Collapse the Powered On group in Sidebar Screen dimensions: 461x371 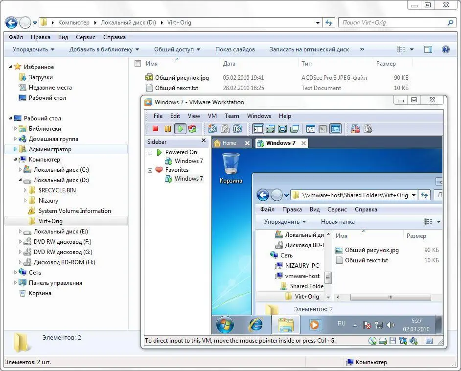150,153
